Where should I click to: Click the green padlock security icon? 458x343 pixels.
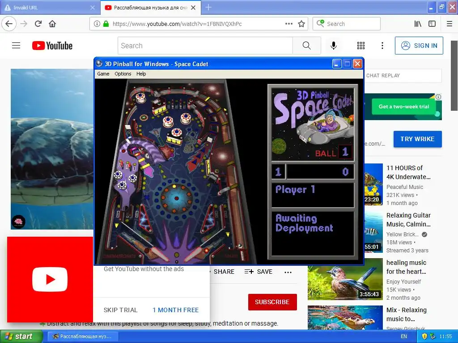point(106,24)
